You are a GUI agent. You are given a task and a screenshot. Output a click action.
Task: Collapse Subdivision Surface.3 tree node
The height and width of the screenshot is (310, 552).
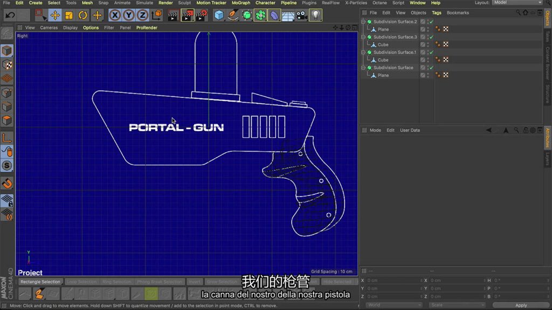click(364, 37)
